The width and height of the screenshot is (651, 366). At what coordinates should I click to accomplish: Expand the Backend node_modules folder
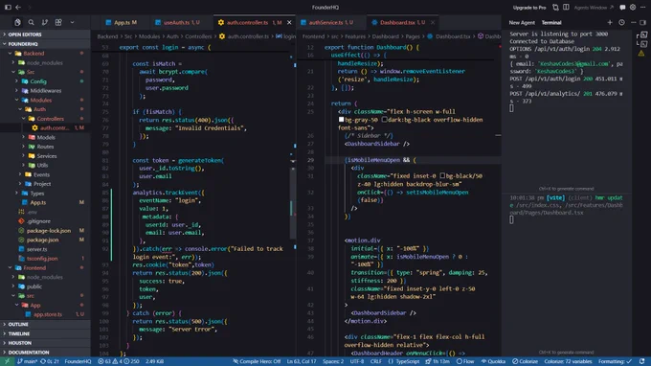click(45, 62)
